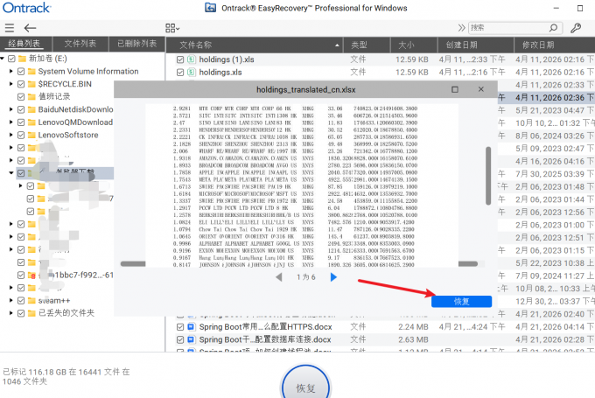Screen dimensions: 595x398
Task: Expand the double chevron next to search
Action: click(x=461, y=28)
